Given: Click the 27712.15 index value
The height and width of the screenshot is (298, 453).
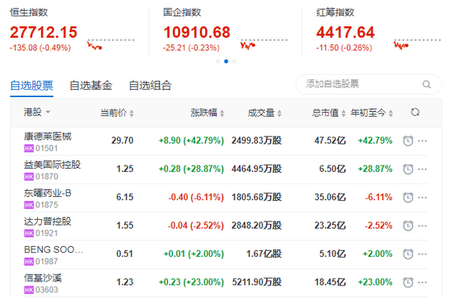Looking at the screenshot, I should pyautogui.click(x=44, y=32).
